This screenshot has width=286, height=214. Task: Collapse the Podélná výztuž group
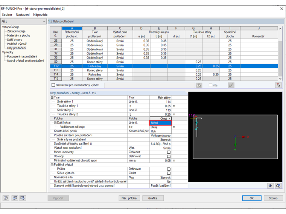coord(52,165)
